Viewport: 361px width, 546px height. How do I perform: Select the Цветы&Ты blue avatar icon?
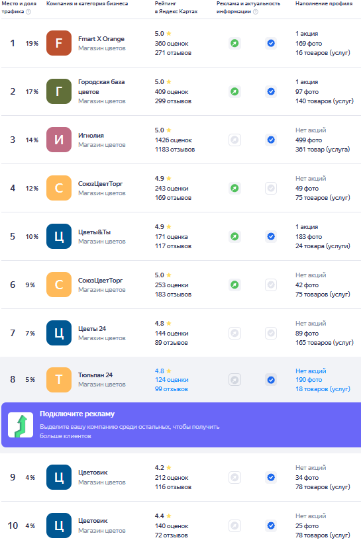pyautogui.click(x=59, y=236)
